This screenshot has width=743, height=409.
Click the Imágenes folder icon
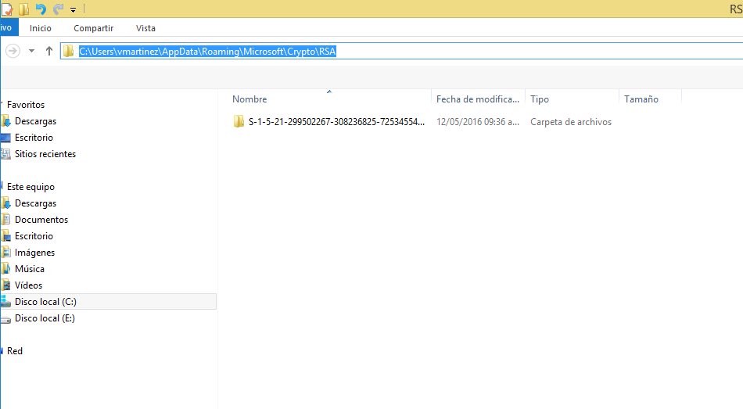pos(5,252)
